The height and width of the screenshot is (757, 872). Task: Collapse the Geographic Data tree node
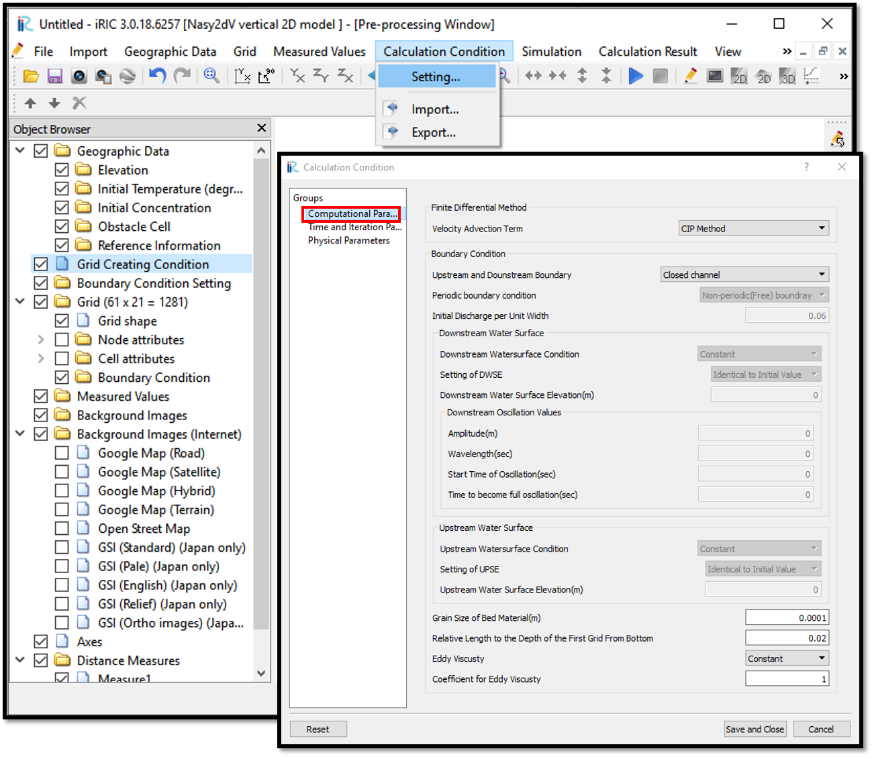[20, 150]
